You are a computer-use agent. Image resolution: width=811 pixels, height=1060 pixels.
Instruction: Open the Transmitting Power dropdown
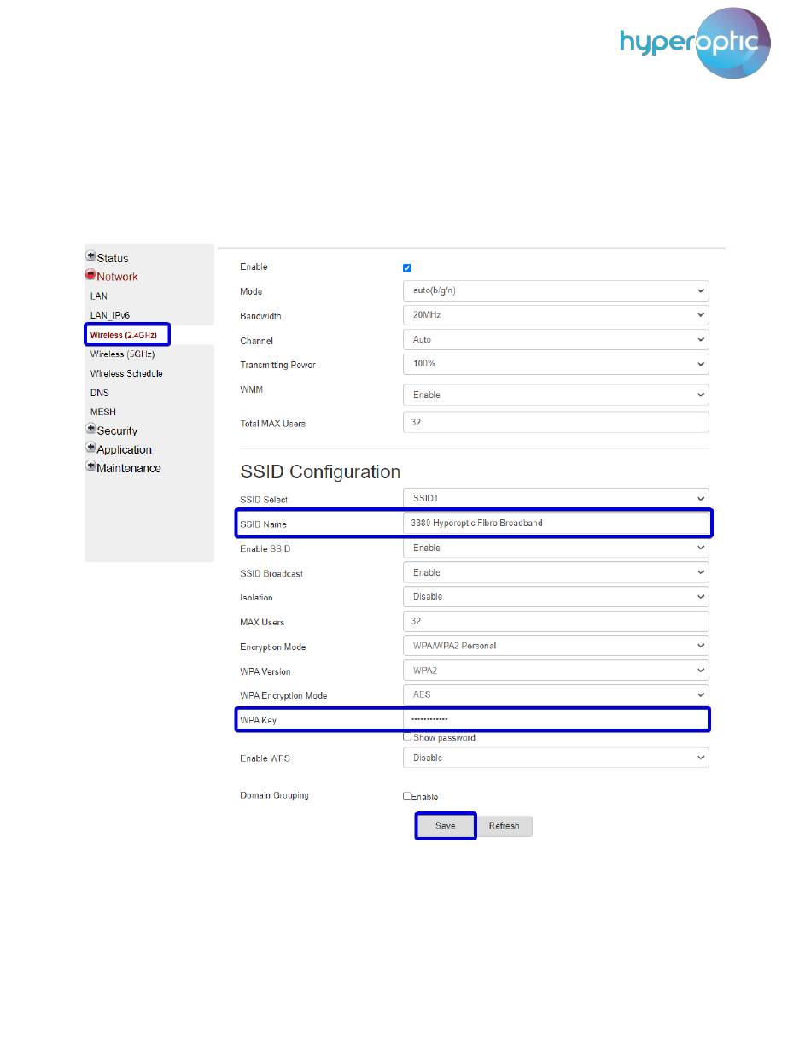(556, 364)
